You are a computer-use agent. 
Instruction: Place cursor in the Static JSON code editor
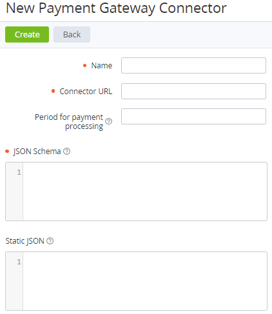coord(145,281)
